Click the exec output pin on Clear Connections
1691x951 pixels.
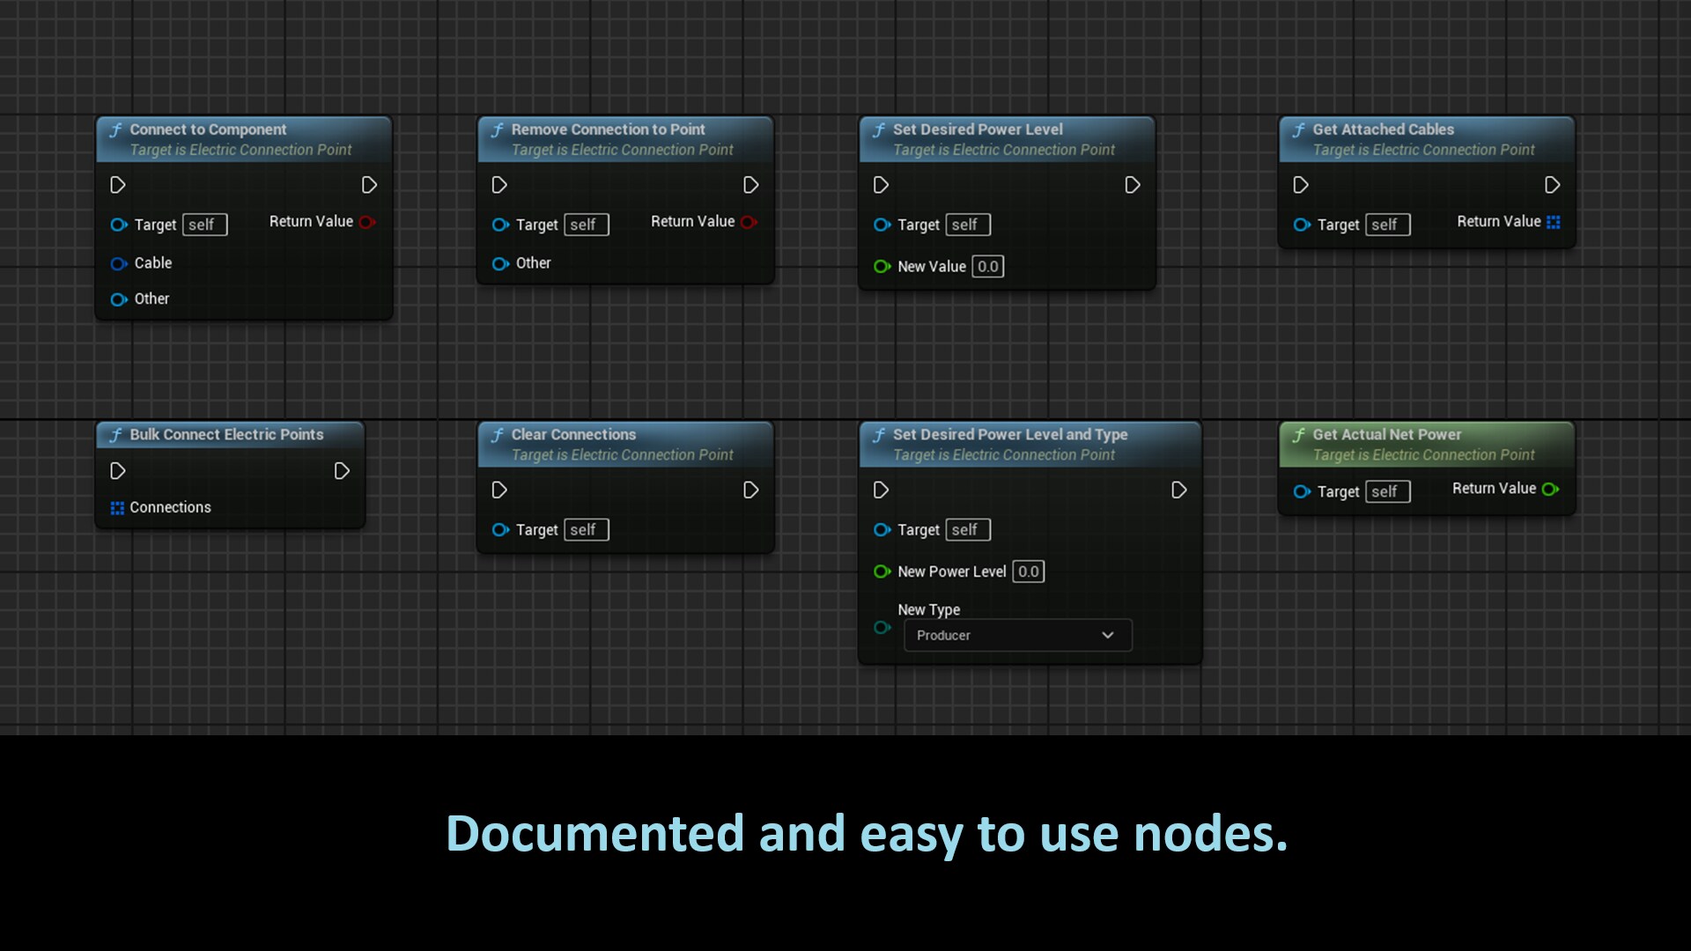(x=751, y=490)
